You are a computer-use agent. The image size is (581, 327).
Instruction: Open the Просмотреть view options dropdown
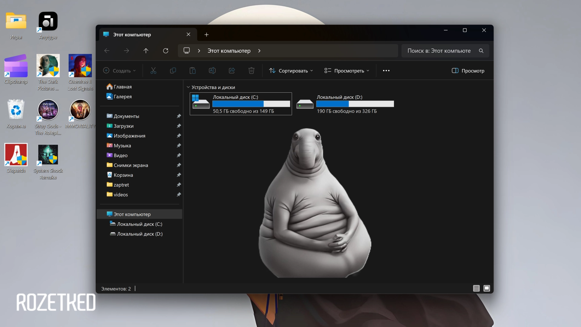346,71
